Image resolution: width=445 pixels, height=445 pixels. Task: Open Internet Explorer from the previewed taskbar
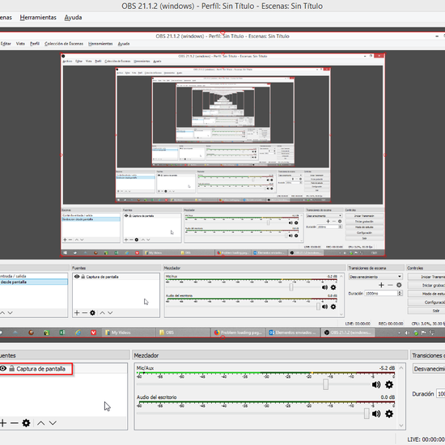click(78, 333)
